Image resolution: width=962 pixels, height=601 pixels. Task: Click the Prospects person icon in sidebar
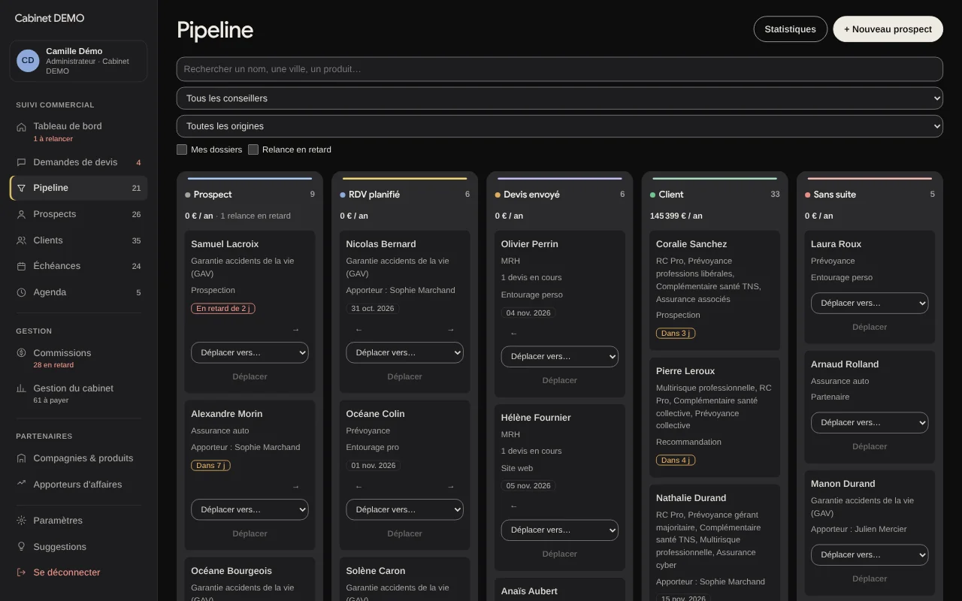[21, 214]
